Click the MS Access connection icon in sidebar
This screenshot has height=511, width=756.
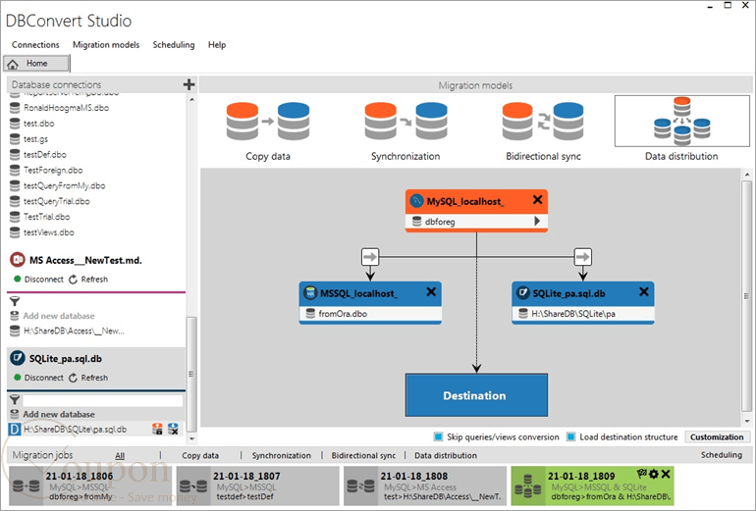18,260
